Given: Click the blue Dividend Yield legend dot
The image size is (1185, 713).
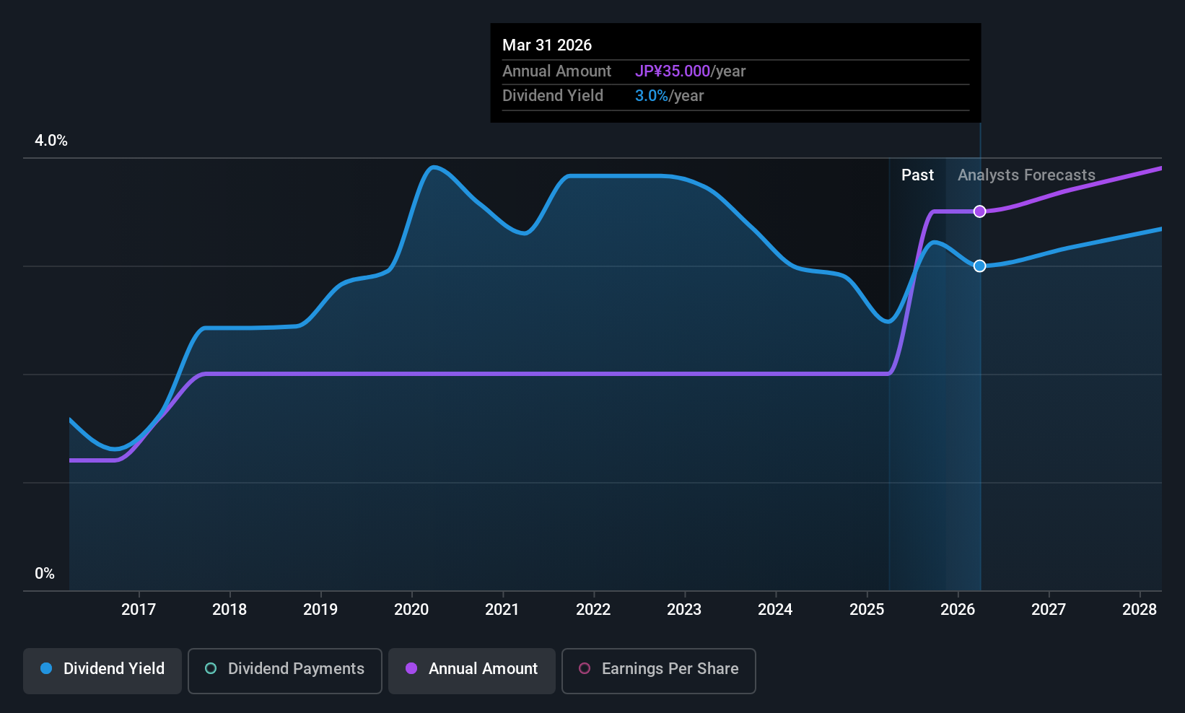Looking at the screenshot, I should (45, 669).
